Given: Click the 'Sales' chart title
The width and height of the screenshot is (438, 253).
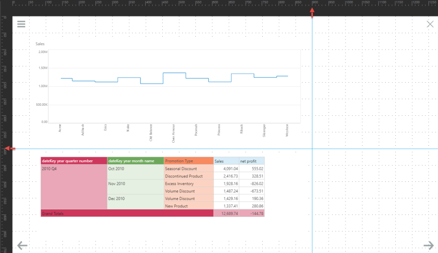Looking at the screenshot, I should (x=40, y=44).
